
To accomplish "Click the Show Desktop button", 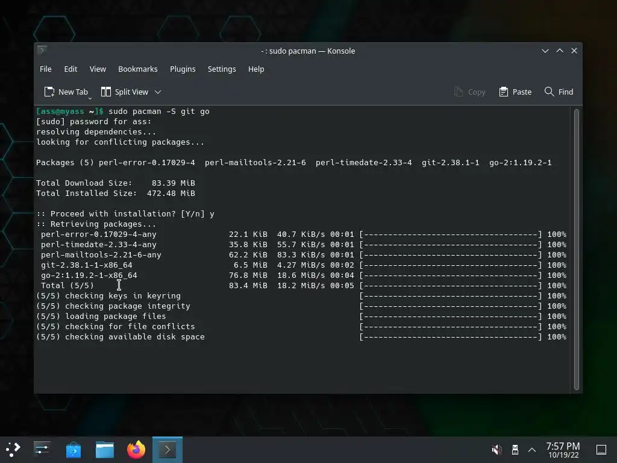I will tap(601, 450).
